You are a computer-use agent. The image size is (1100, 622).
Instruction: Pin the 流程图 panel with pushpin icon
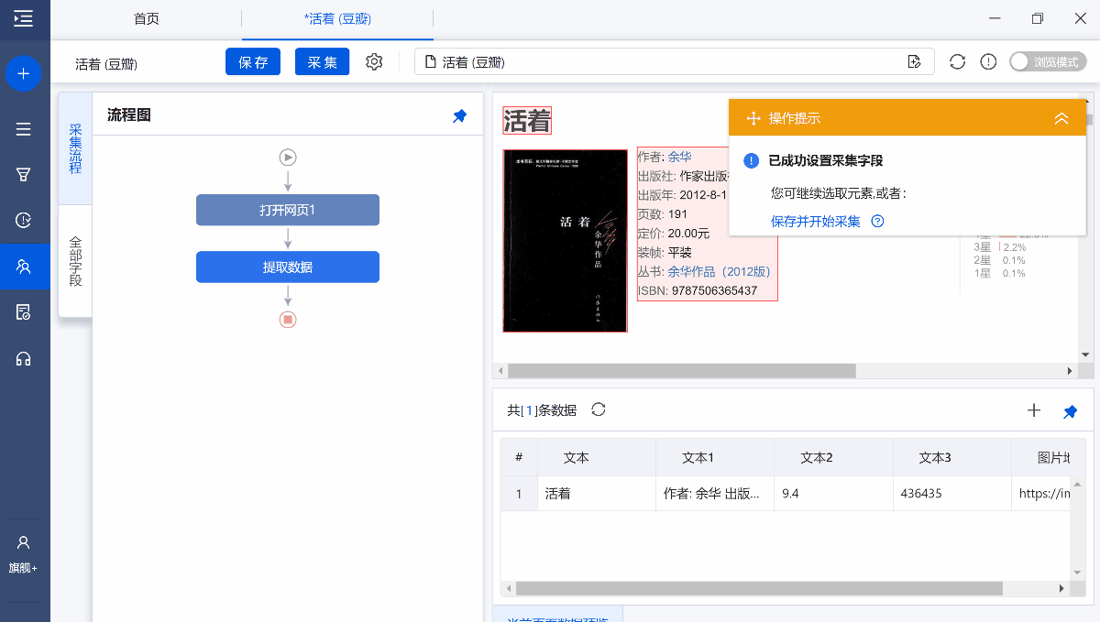(x=460, y=115)
